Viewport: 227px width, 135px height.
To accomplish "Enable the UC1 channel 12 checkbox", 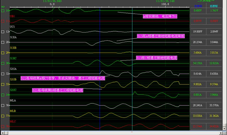I will coord(3,32).
